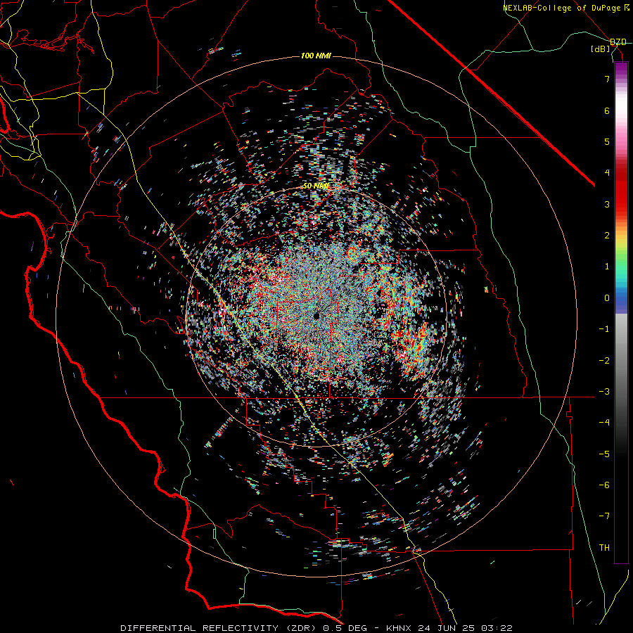Click the 0 value on the dB scale
Screen dimensions: 633x633
(607, 298)
